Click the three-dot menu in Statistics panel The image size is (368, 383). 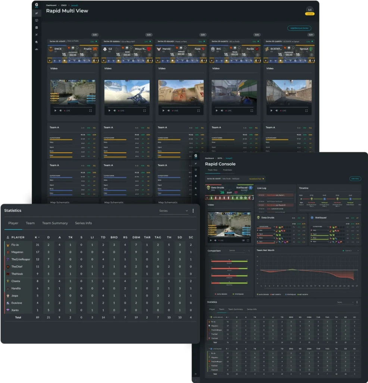(193, 211)
